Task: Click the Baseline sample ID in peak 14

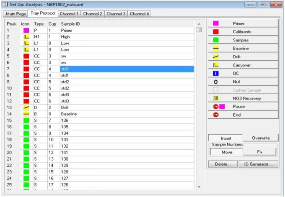Action: (69, 114)
